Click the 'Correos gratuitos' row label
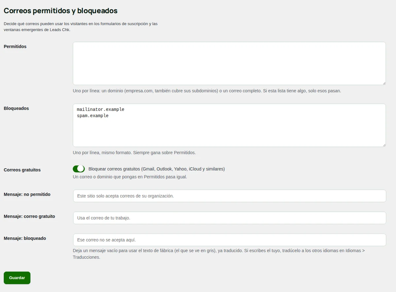Viewport: 396px width, 292px height. [x=22, y=170]
